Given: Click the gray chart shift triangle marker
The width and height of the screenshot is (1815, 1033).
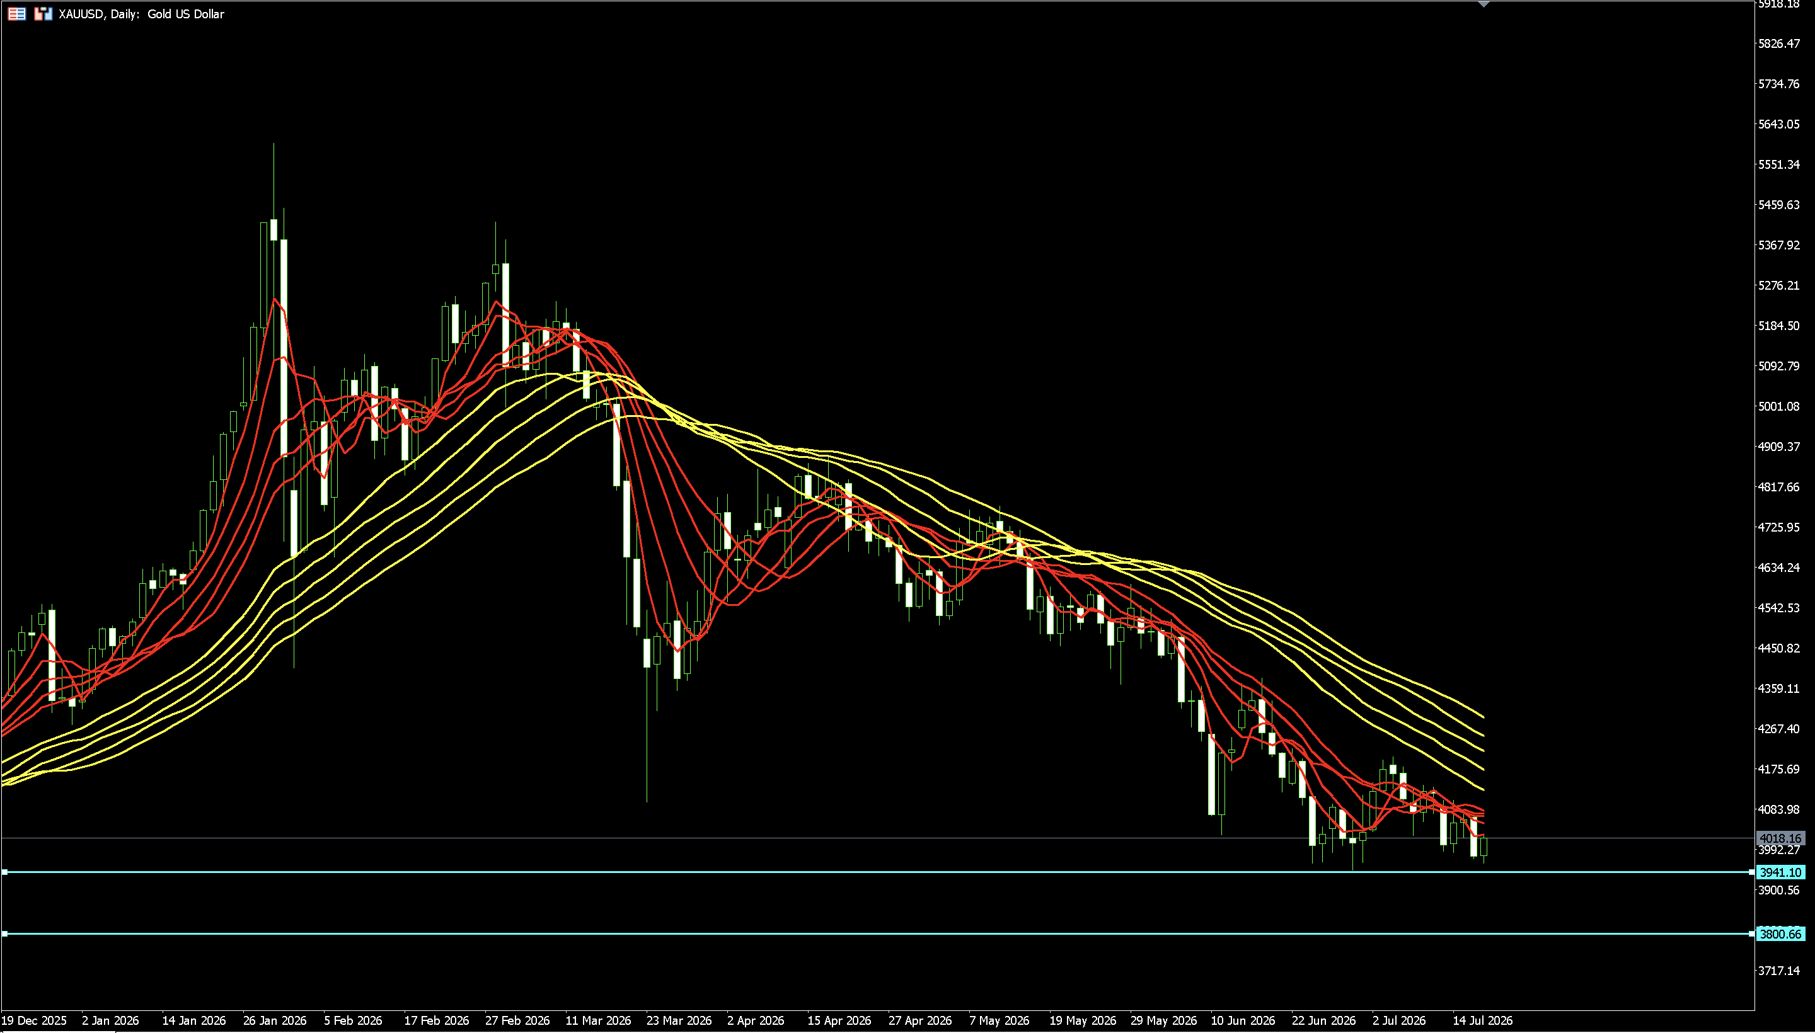Looking at the screenshot, I should pos(1484,4).
